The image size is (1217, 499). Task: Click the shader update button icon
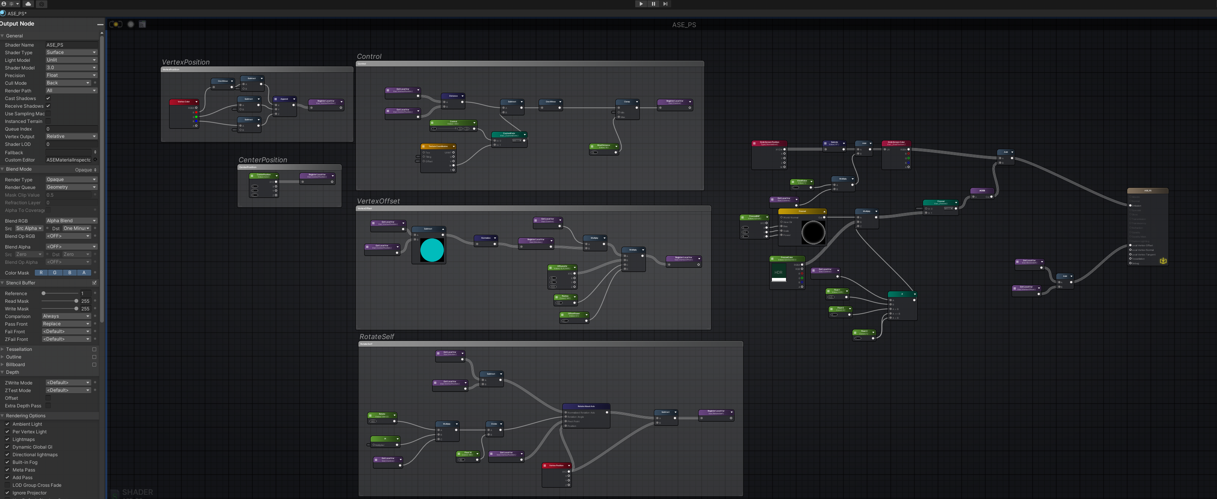(116, 24)
